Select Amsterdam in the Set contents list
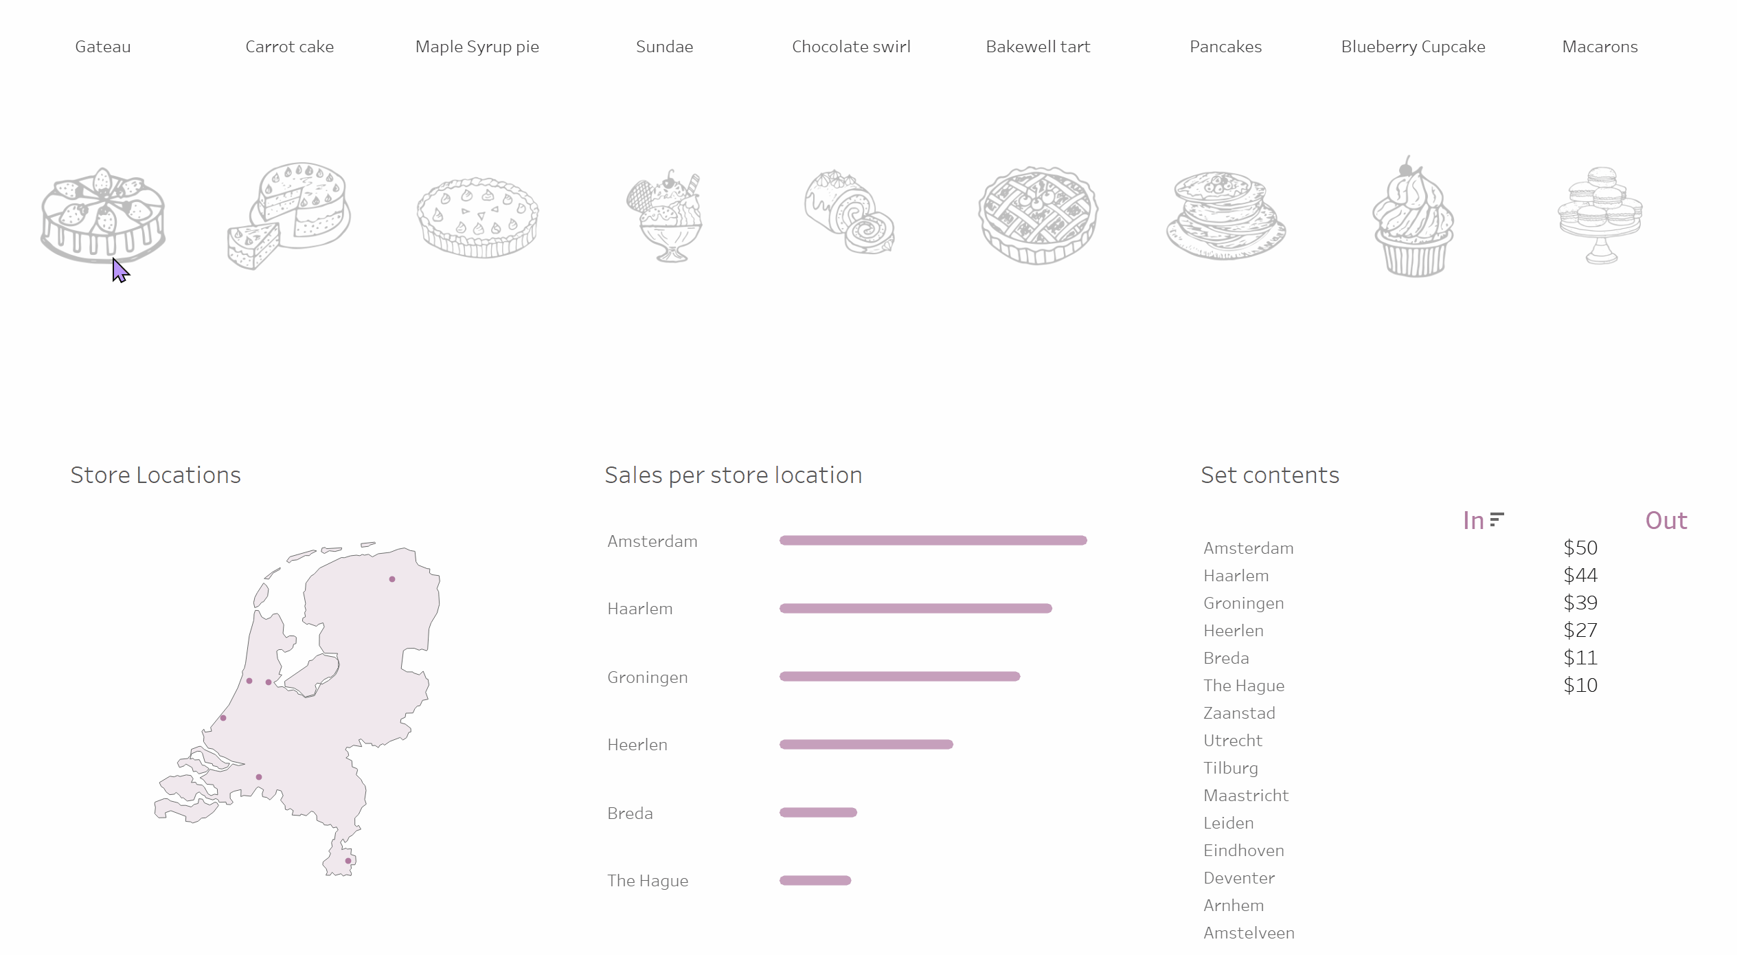Viewport: 1737px width, 955px height. click(x=1248, y=547)
